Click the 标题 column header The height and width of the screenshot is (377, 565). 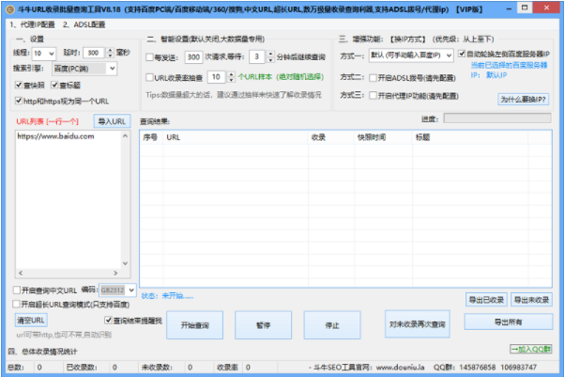pyautogui.click(x=470, y=137)
